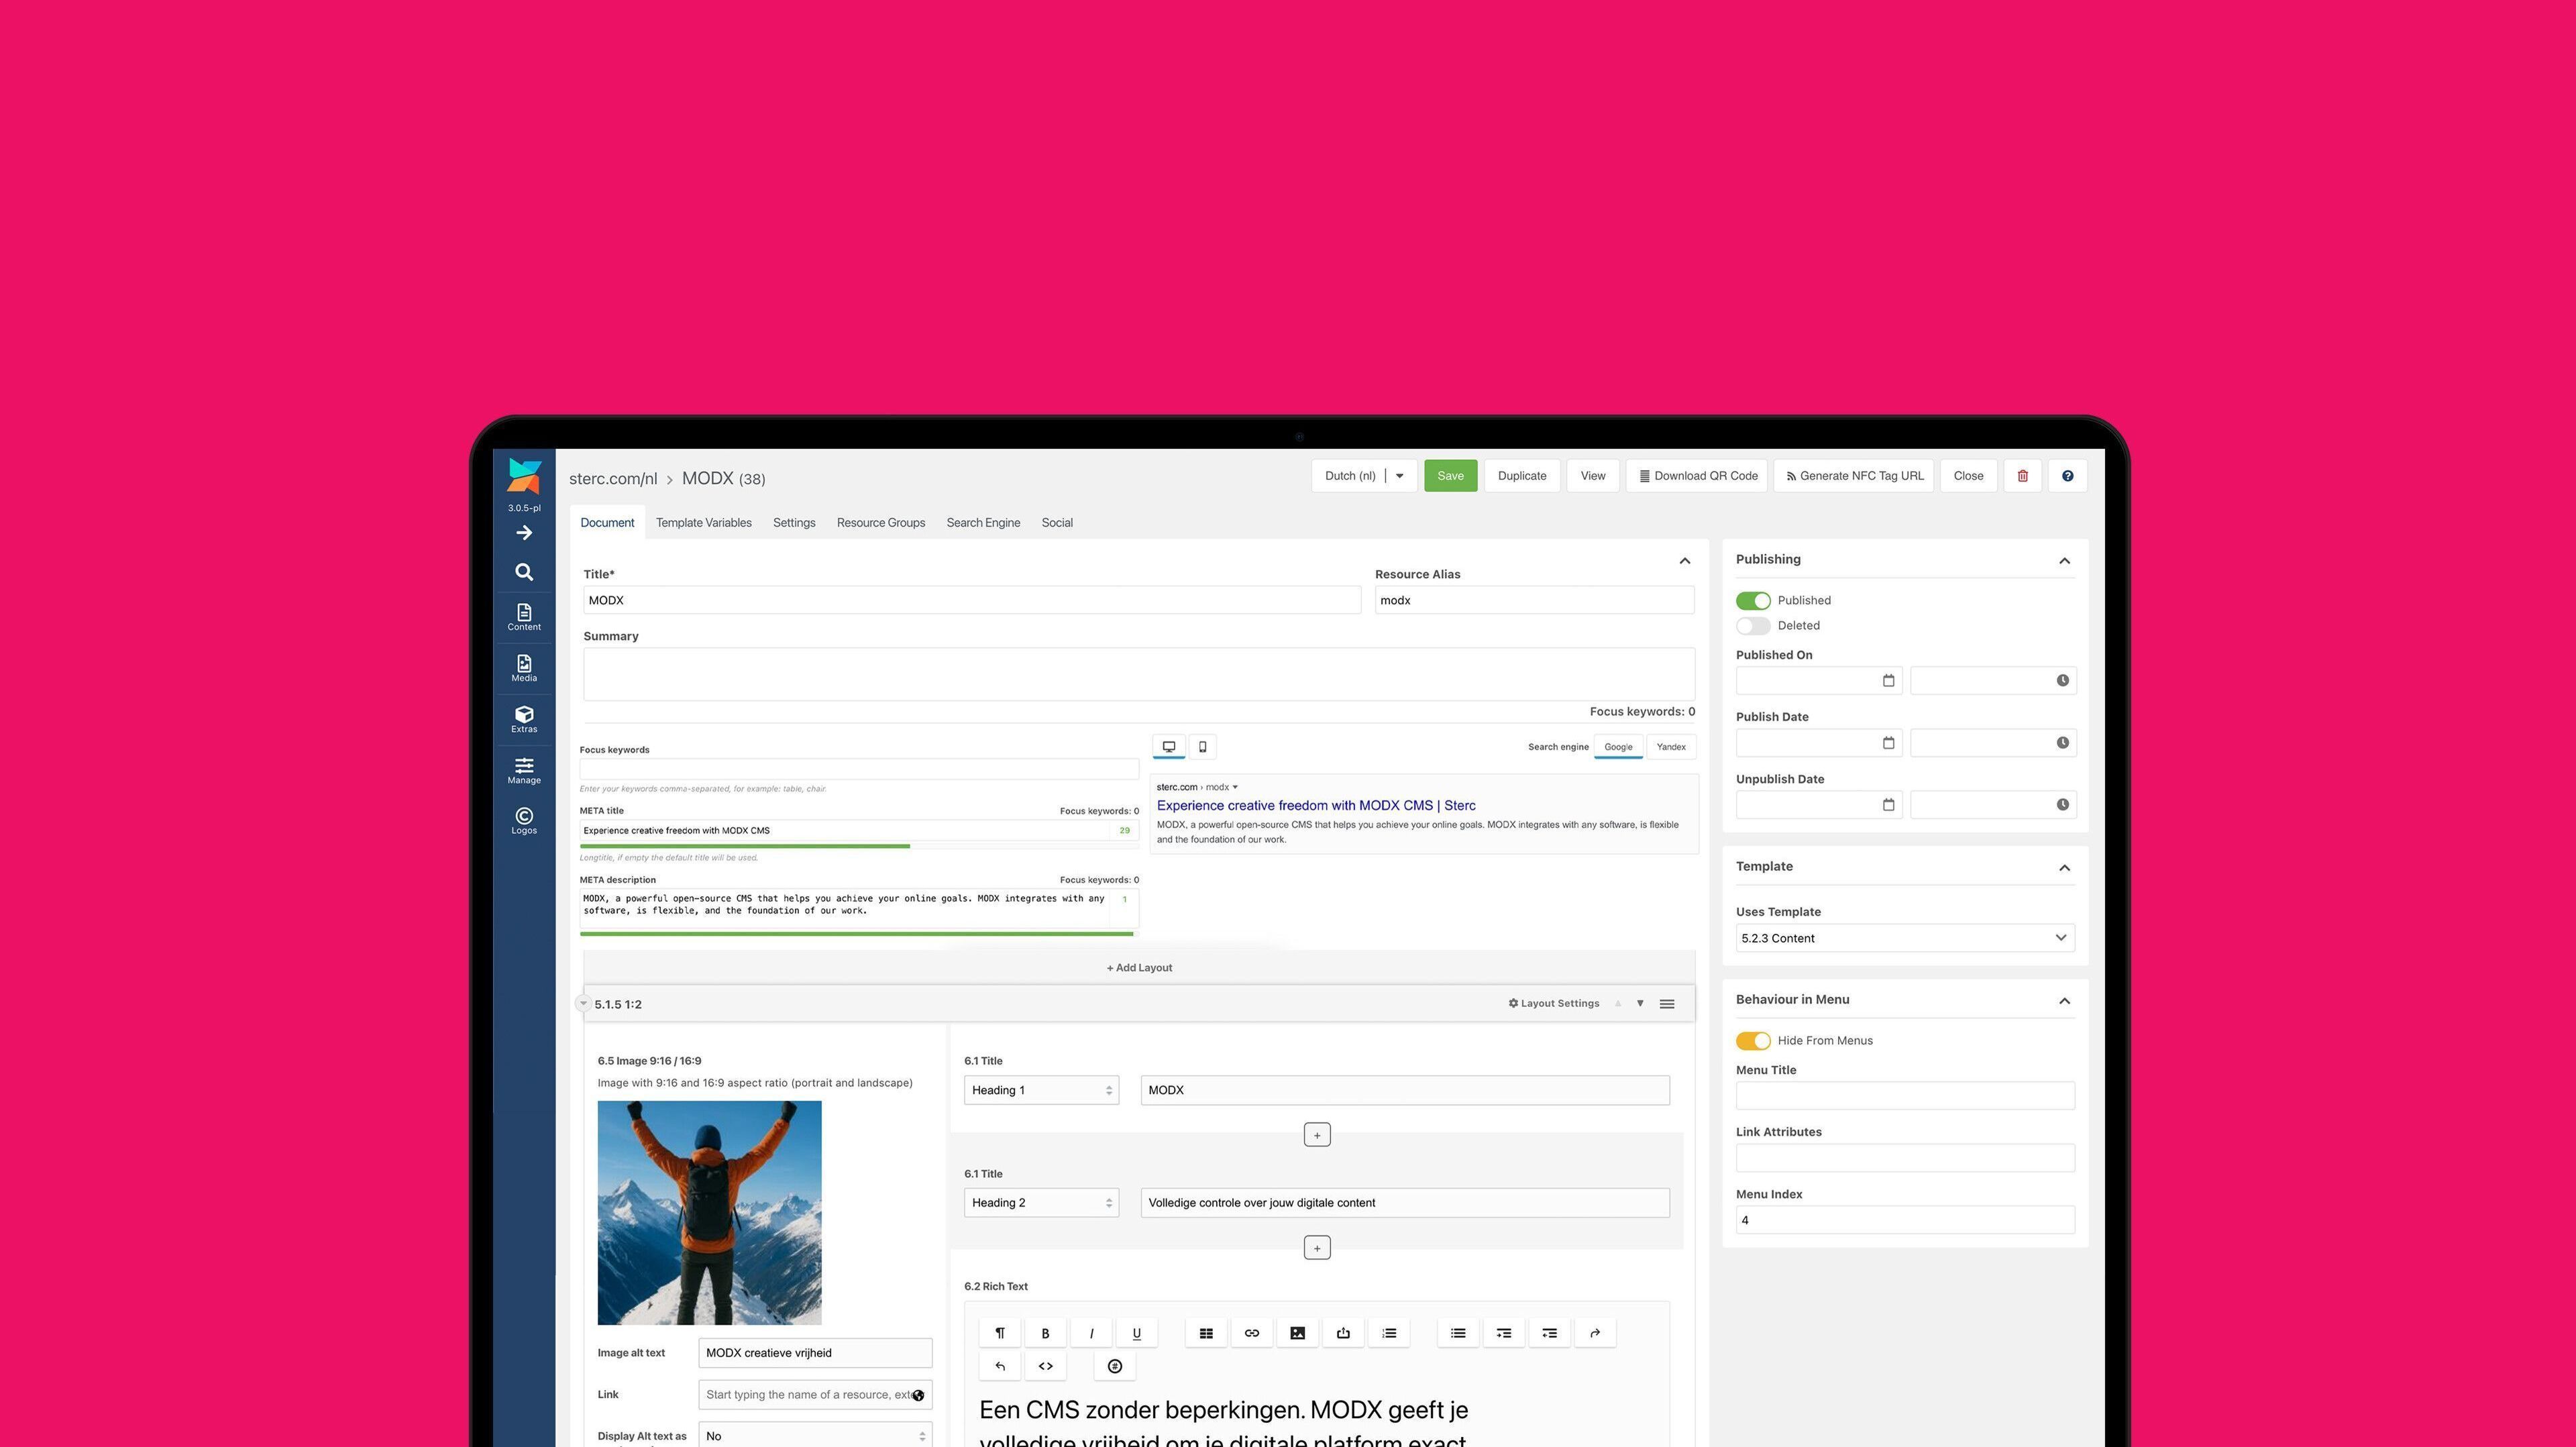This screenshot has height=1447, width=2576.
Task: Insert a table in rich text editor
Action: (x=1206, y=1333)
